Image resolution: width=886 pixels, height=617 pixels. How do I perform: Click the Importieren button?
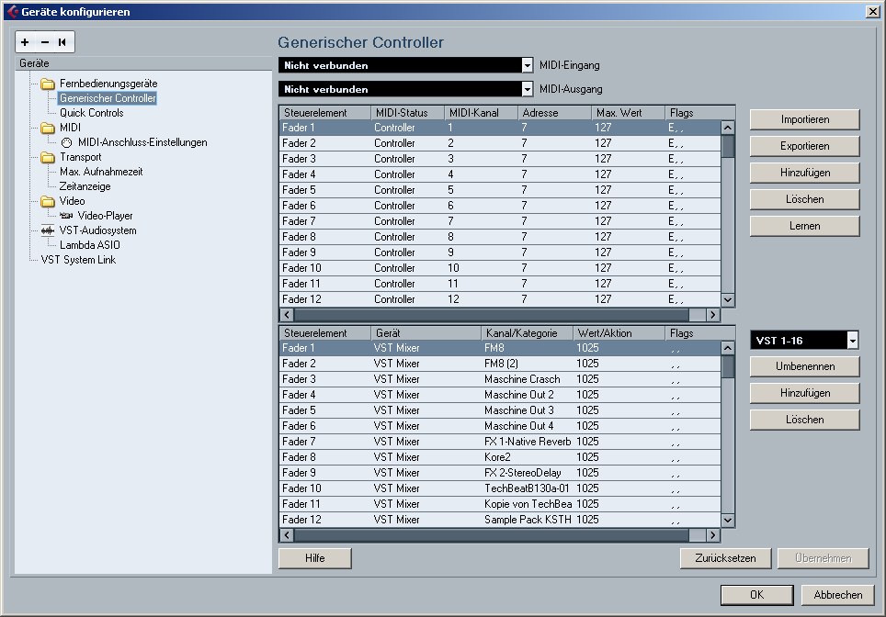804,119
